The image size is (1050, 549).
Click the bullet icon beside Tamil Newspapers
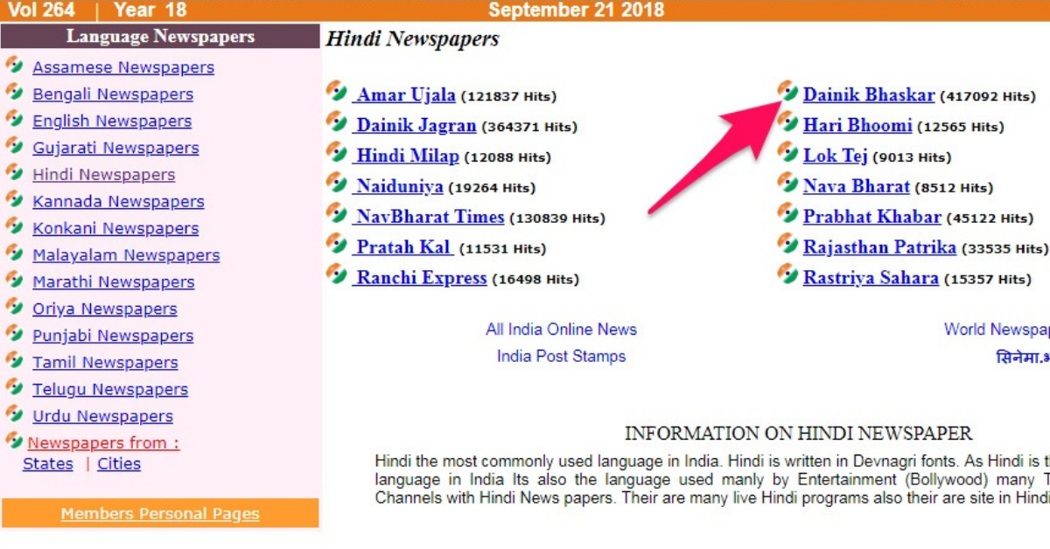(x=14, y=360)
